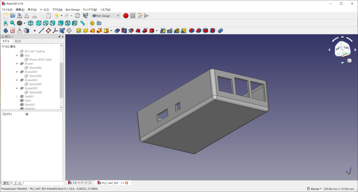
Task: Set isometric view from toolbar
Action: coord(31,23)
